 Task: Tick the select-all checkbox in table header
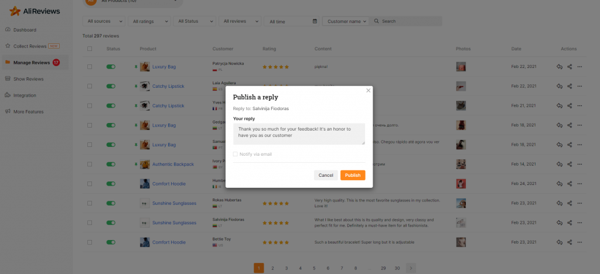coord(90,49)
